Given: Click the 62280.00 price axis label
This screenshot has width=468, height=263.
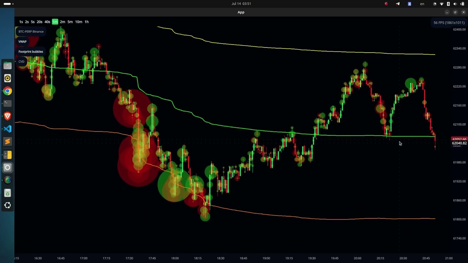Looking at the screenshot, I should pos(459,67).
